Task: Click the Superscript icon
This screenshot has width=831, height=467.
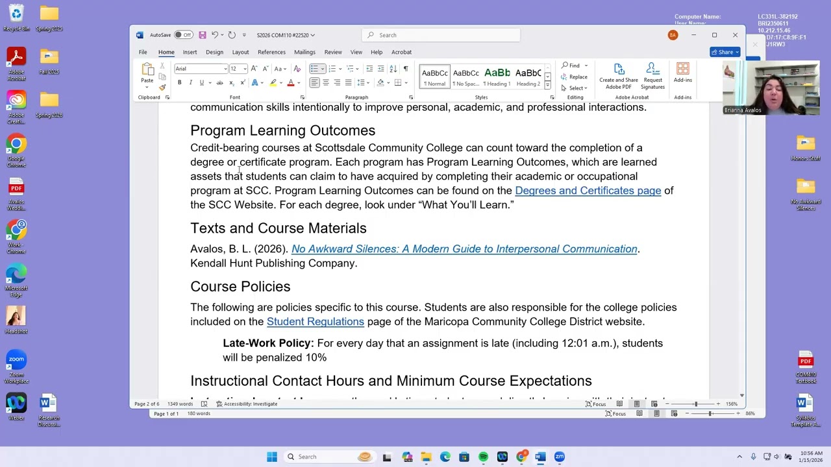Action: [242, 82]
